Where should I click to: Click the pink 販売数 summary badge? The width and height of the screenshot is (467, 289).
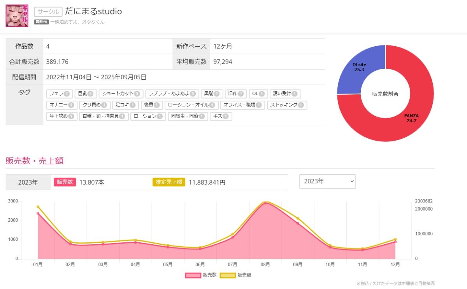point(65,182)
